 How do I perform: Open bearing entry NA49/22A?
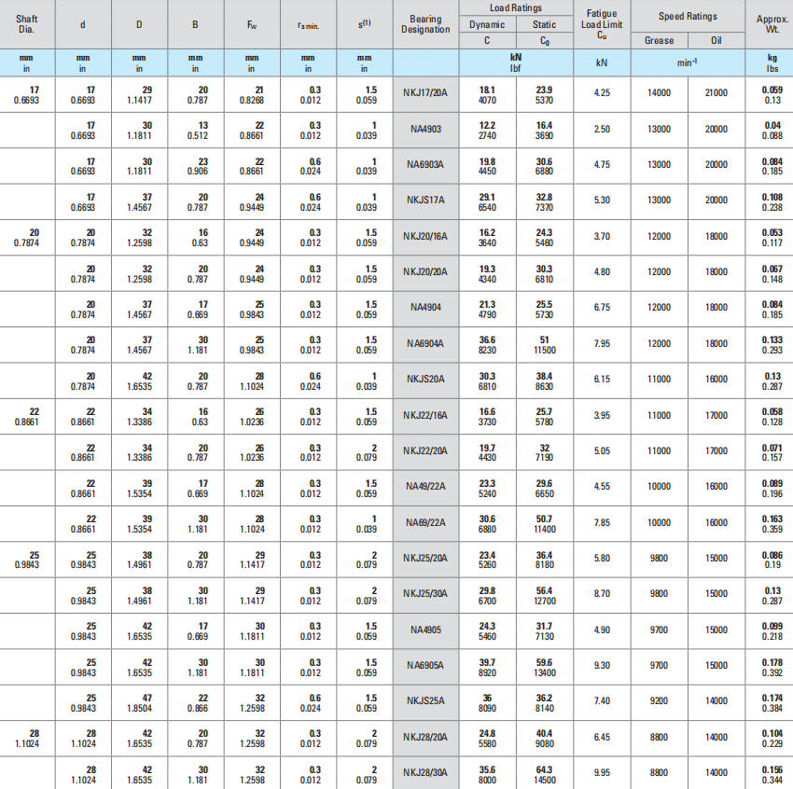coord(425,487)
